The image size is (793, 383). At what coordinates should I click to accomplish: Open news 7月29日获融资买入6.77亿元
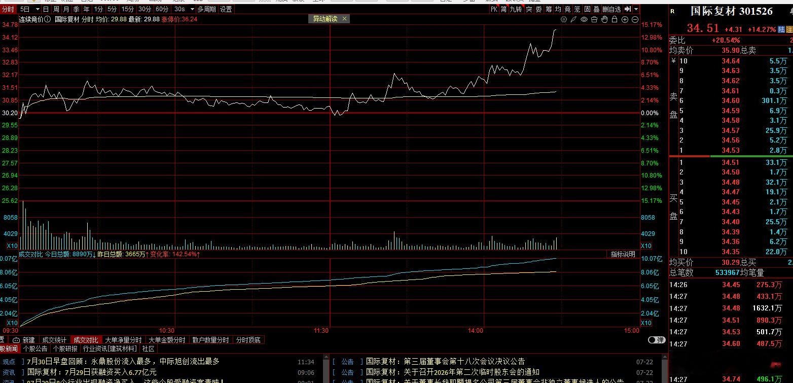pos(92,372)
